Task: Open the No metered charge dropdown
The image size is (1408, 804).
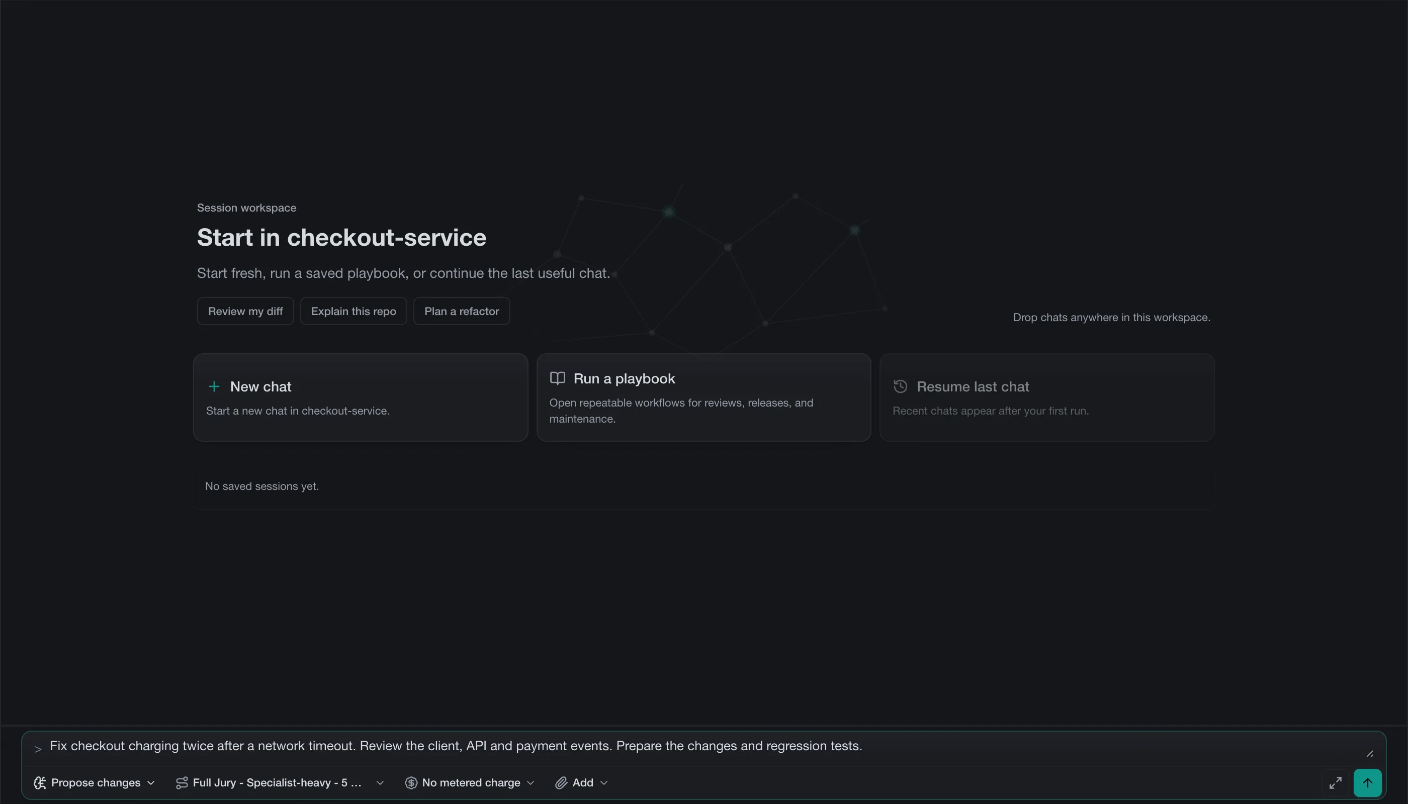Action: tap(470, 782)
